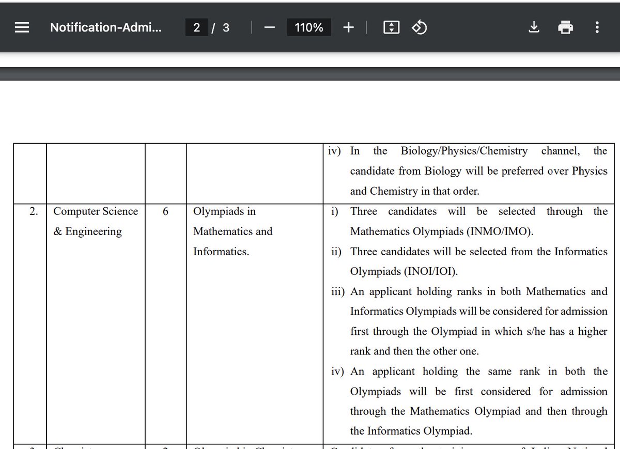Edit the 110% zoom level value
This screenshot has height=449, width=620.
(x=308, y=27)
